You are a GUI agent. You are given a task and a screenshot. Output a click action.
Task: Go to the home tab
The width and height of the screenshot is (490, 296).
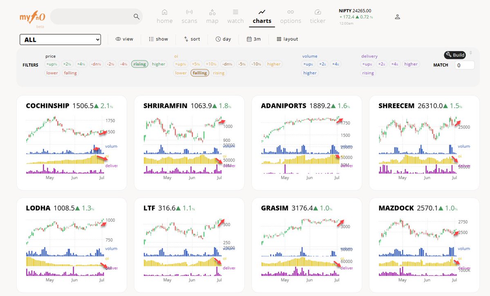click(164, 17)
